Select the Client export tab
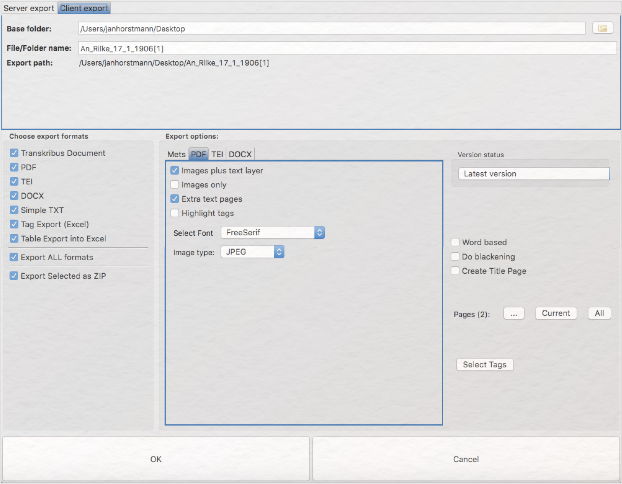This screenshot has width=622, height=484. click(84, 8)
